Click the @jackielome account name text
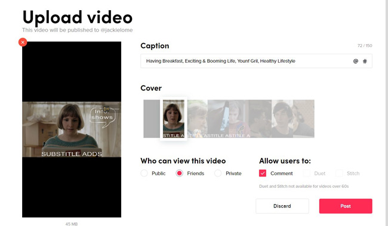 click(x=116, y=30)
